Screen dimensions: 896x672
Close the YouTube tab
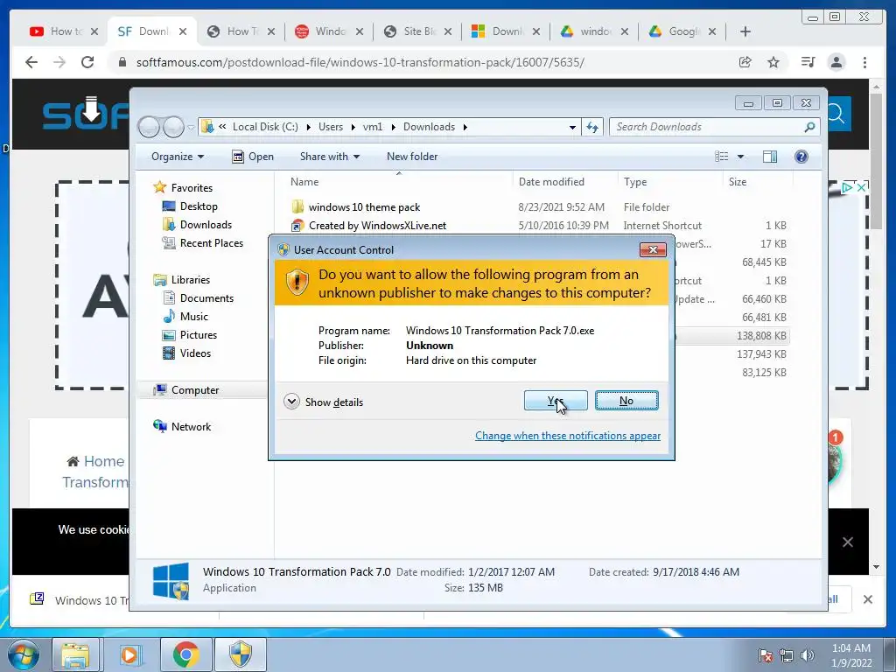tap(94, 31)
